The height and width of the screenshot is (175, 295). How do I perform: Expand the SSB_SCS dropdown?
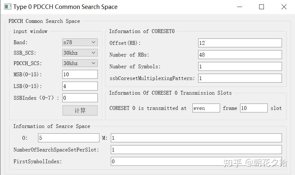80,53
